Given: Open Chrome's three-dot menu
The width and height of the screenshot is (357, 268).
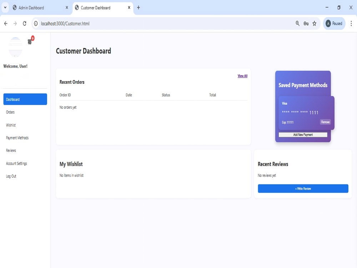Looking at the screenshot, I should click(351, 24).
